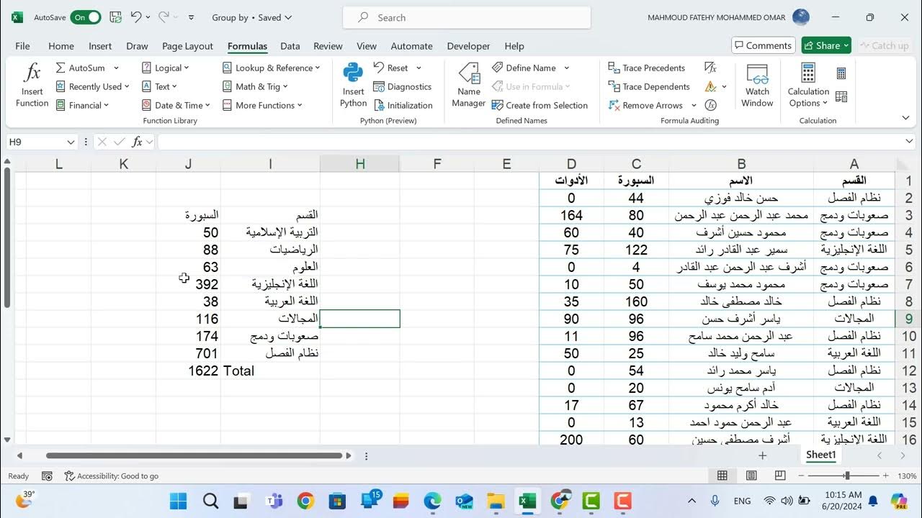Click Trace Dependents
922x518 pixels.
649,86
